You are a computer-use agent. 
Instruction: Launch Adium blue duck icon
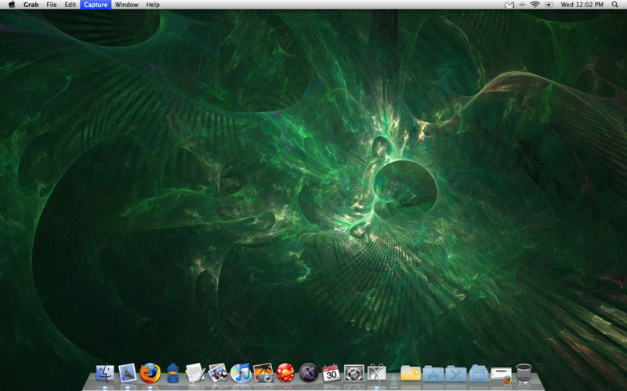coord(172,373)
